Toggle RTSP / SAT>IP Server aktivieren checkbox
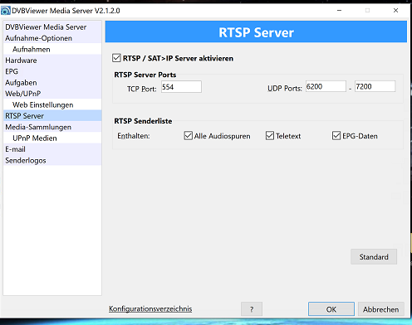Viewport: 412px width, 325px height. [x=116, y=58]
